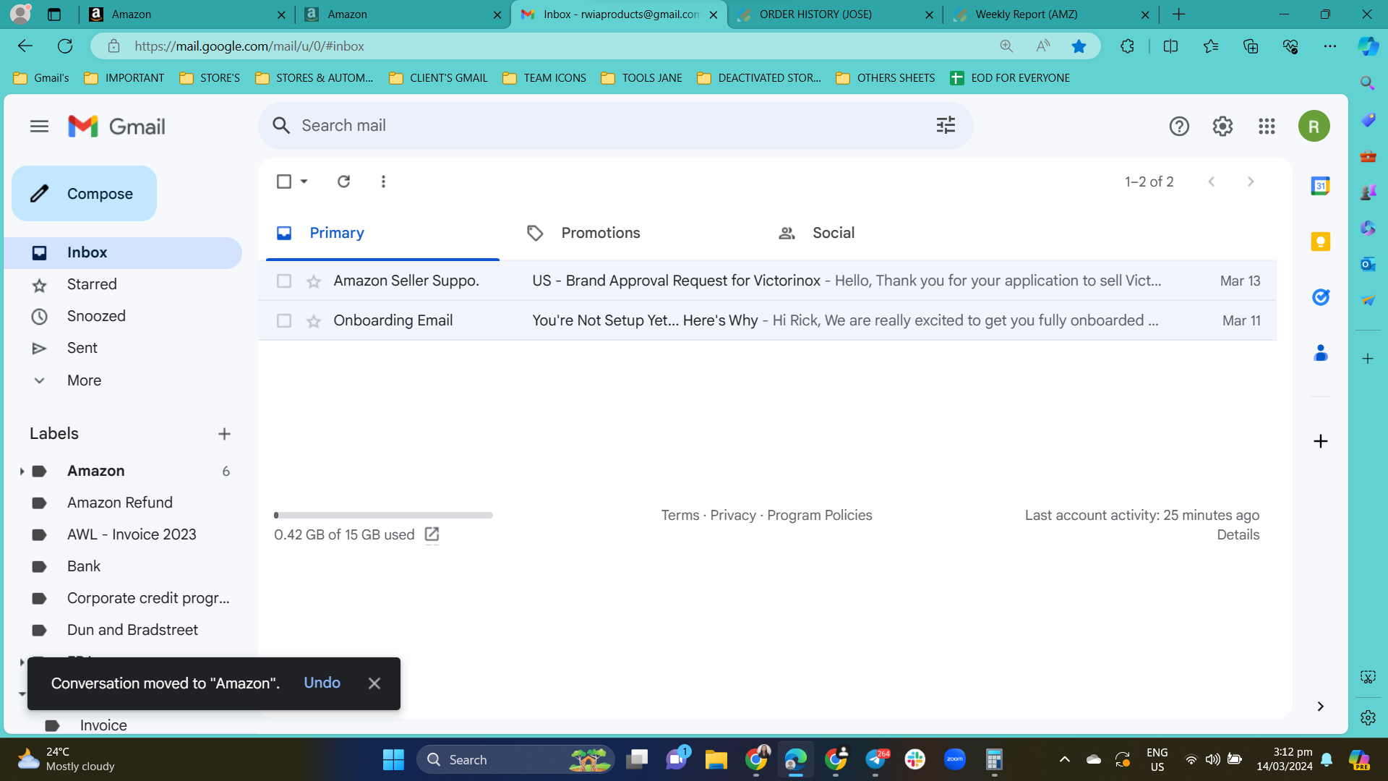The image size is (1388, 781).
Task: Star the Amazon Seller Support email
Action: pyautogui.click(x=313, y=281)
